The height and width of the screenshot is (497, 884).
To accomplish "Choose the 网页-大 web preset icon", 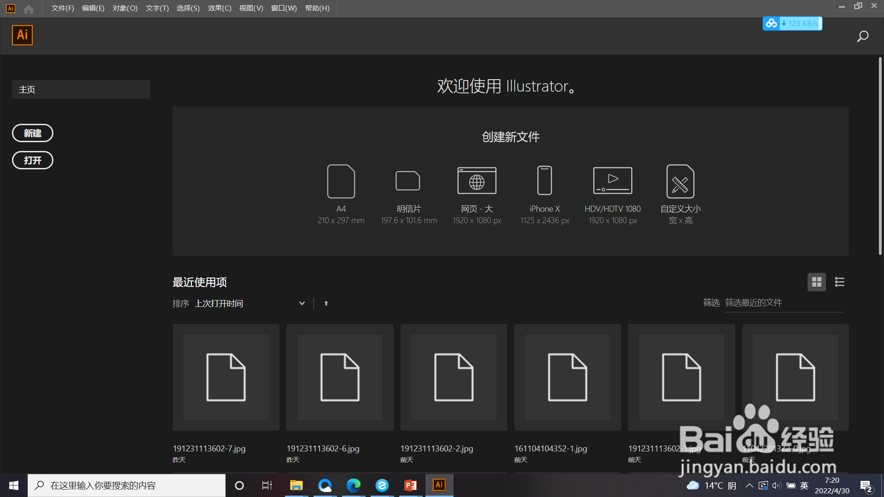I will 477,180.
